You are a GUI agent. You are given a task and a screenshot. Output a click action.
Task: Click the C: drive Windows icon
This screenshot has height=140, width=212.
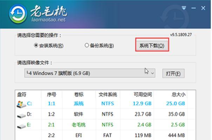click(x=21, y=104)
